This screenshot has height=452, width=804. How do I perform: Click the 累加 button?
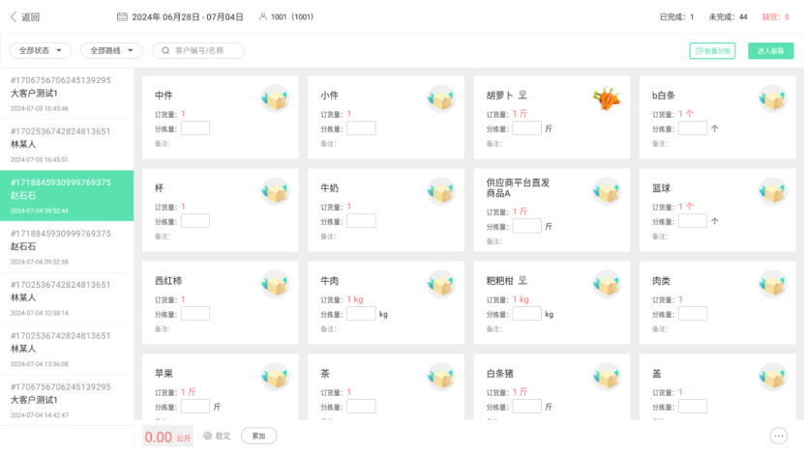pyautogui.click(x=259, y=437)
